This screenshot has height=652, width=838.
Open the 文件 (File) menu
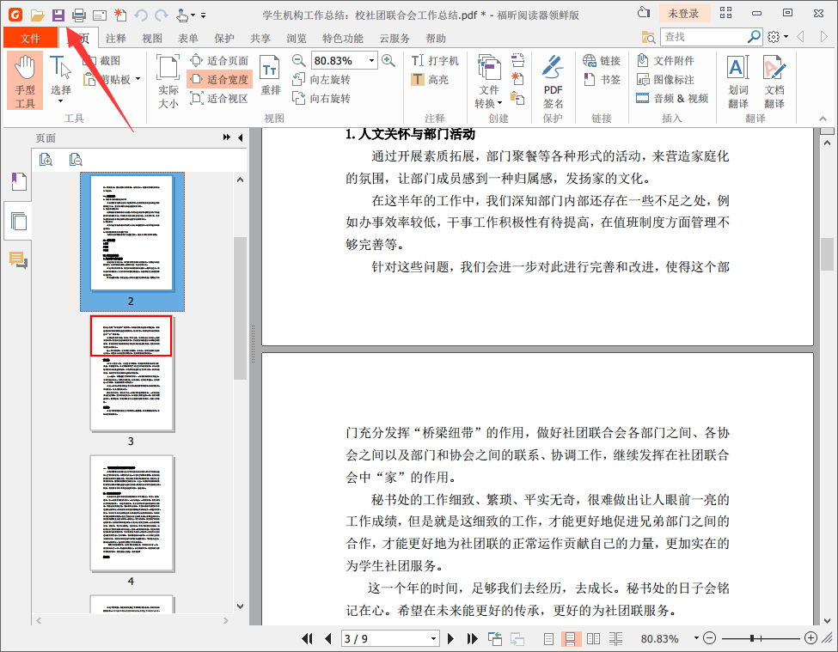click(x=30, y=38)
